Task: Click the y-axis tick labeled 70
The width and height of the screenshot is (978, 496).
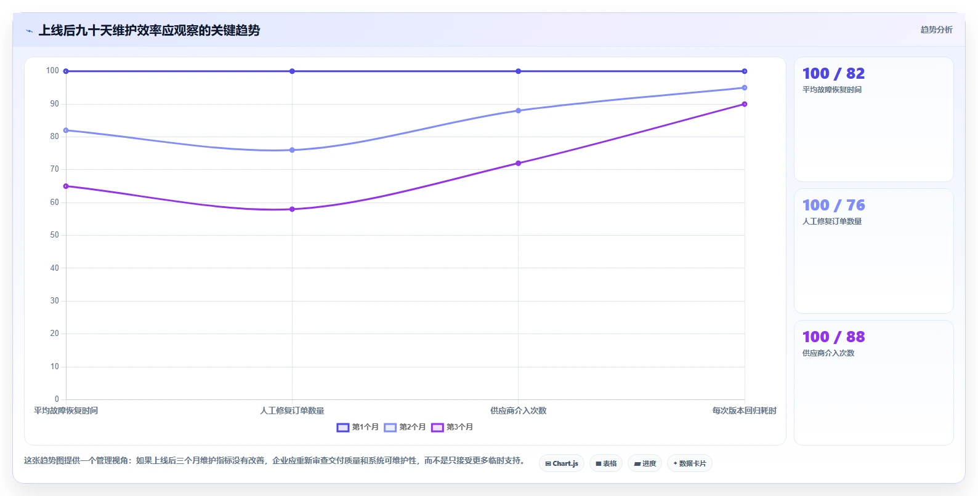Action: pos(55,169)
